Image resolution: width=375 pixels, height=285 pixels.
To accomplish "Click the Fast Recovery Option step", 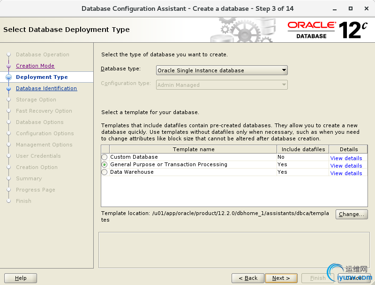I will click(44, 111).
